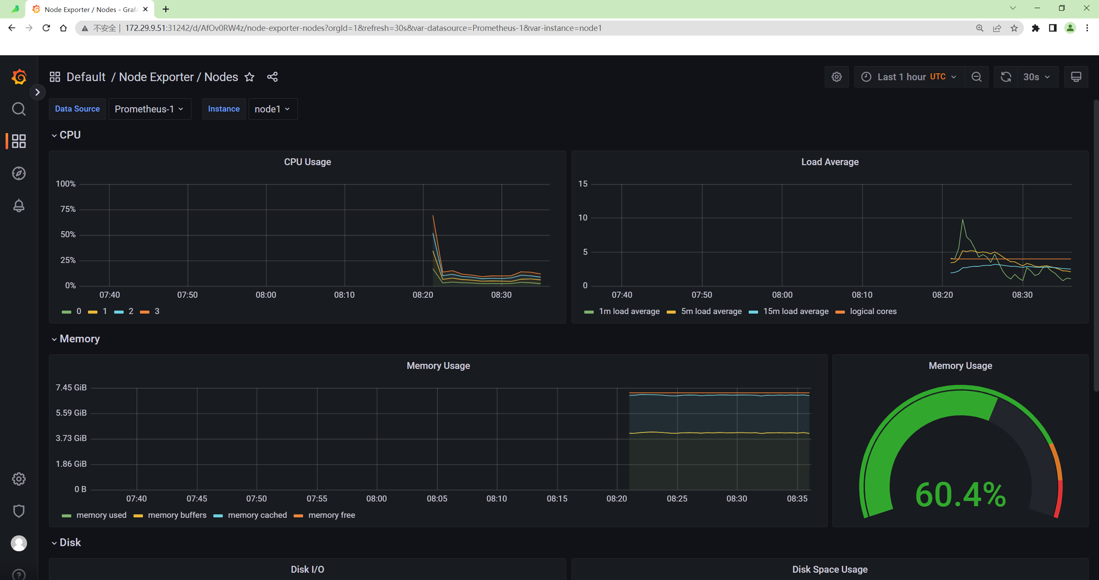This screenshot has width=1099, height=580.
Task: Cycle view mode monitor icon
Action: 1076,77
